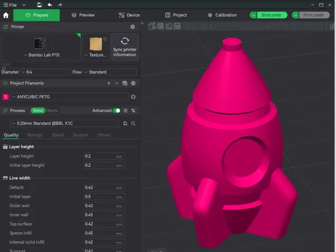Remove a filament with the minus icon
The height and width of the screenshot is (252, 336).
coord(116,83)
